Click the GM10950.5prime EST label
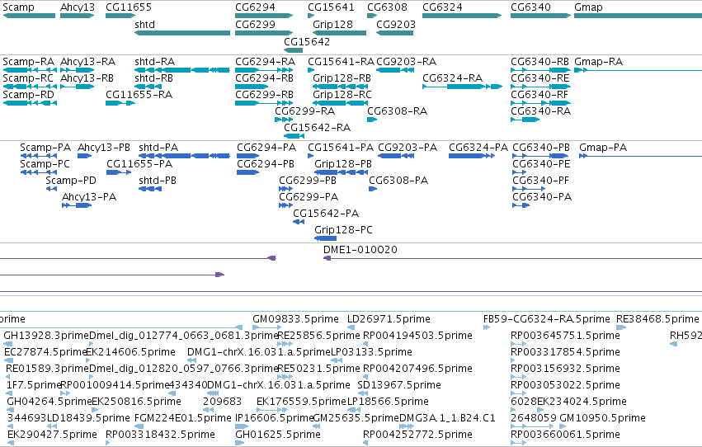 [603, 418]
